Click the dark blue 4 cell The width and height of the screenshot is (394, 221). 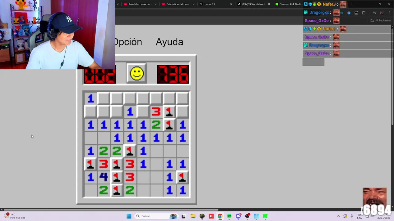coord(104,177)
